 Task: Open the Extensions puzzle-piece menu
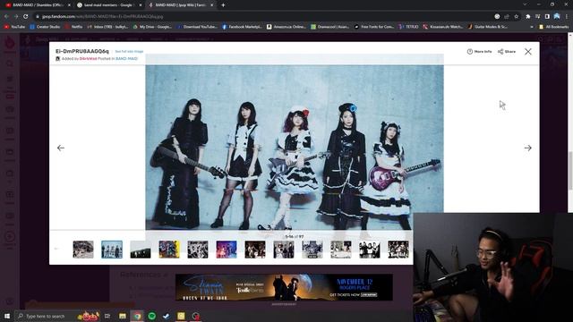[x=527, y=16]
